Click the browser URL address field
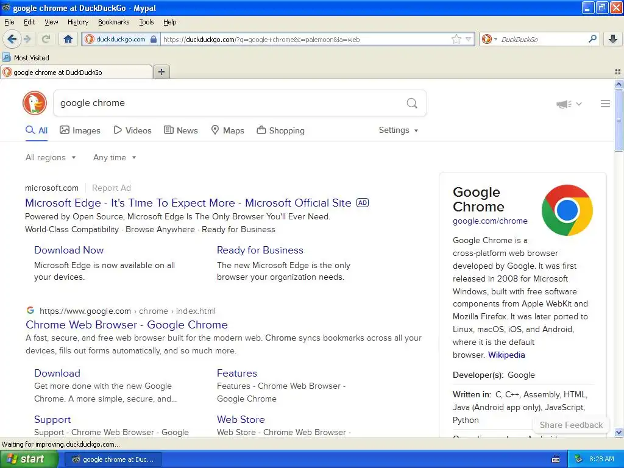The image size is (624, 468). [307, 40]
